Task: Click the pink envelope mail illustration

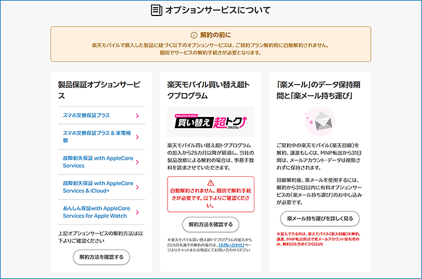Action: click(320, 122)
